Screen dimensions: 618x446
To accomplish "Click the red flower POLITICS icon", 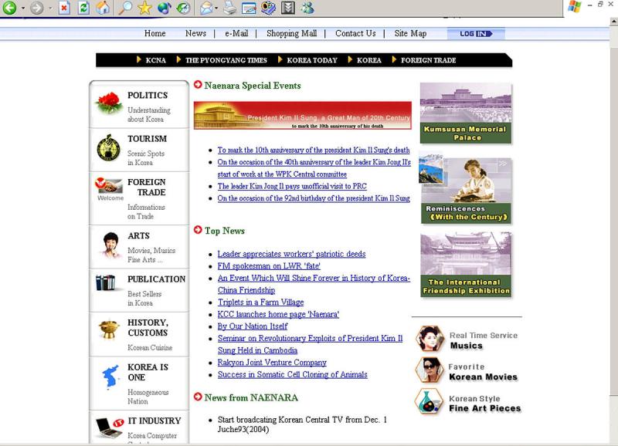I will (x=109, y=103).
